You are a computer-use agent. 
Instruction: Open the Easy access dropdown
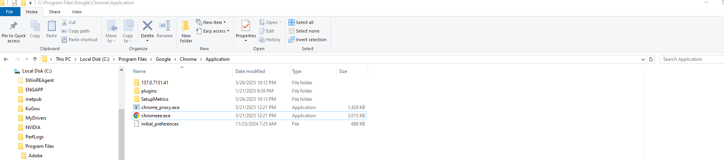[x=212, y=31]
